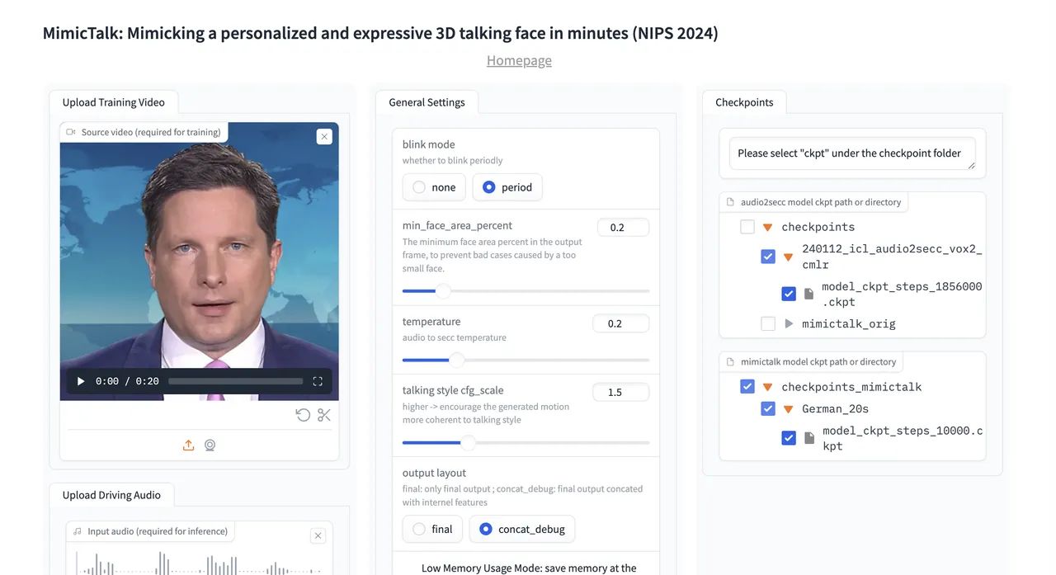Click the 'German_20s' folder name
This screenshot has height=575, width=1056.
point(835,408)
